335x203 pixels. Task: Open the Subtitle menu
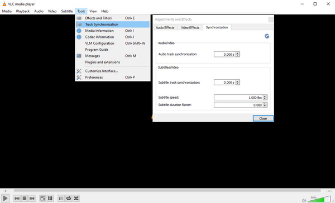[x=67, y=11]
